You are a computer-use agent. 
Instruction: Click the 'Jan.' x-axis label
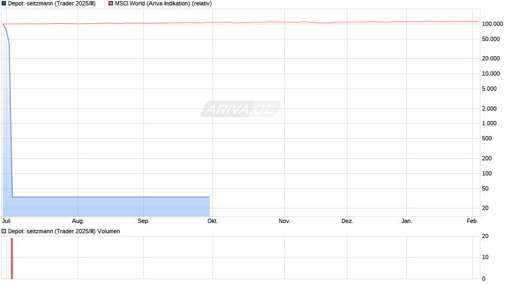tap(406, 221)
